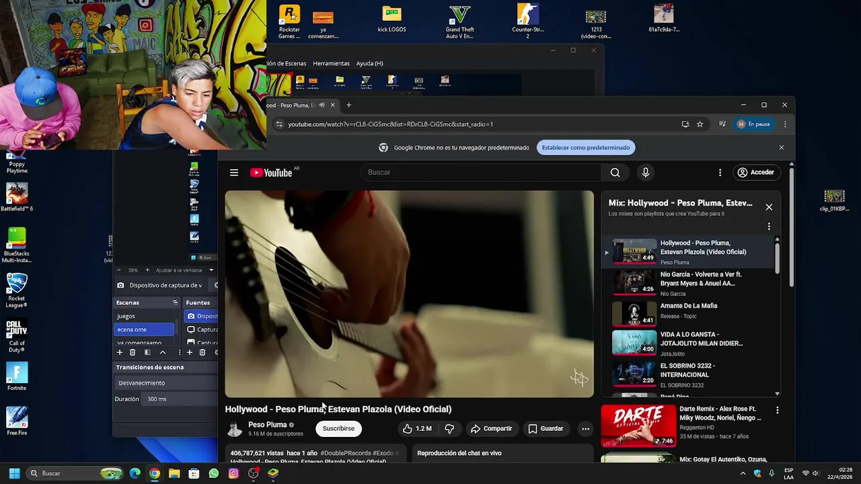Click the Acceder sign-in button

(756, 173)
